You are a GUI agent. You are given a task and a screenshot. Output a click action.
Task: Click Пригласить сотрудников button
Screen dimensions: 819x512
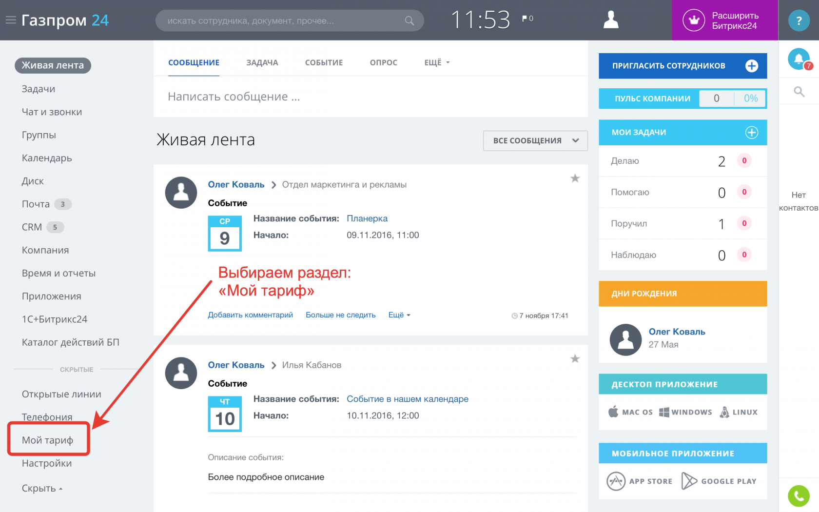point(682,66)
